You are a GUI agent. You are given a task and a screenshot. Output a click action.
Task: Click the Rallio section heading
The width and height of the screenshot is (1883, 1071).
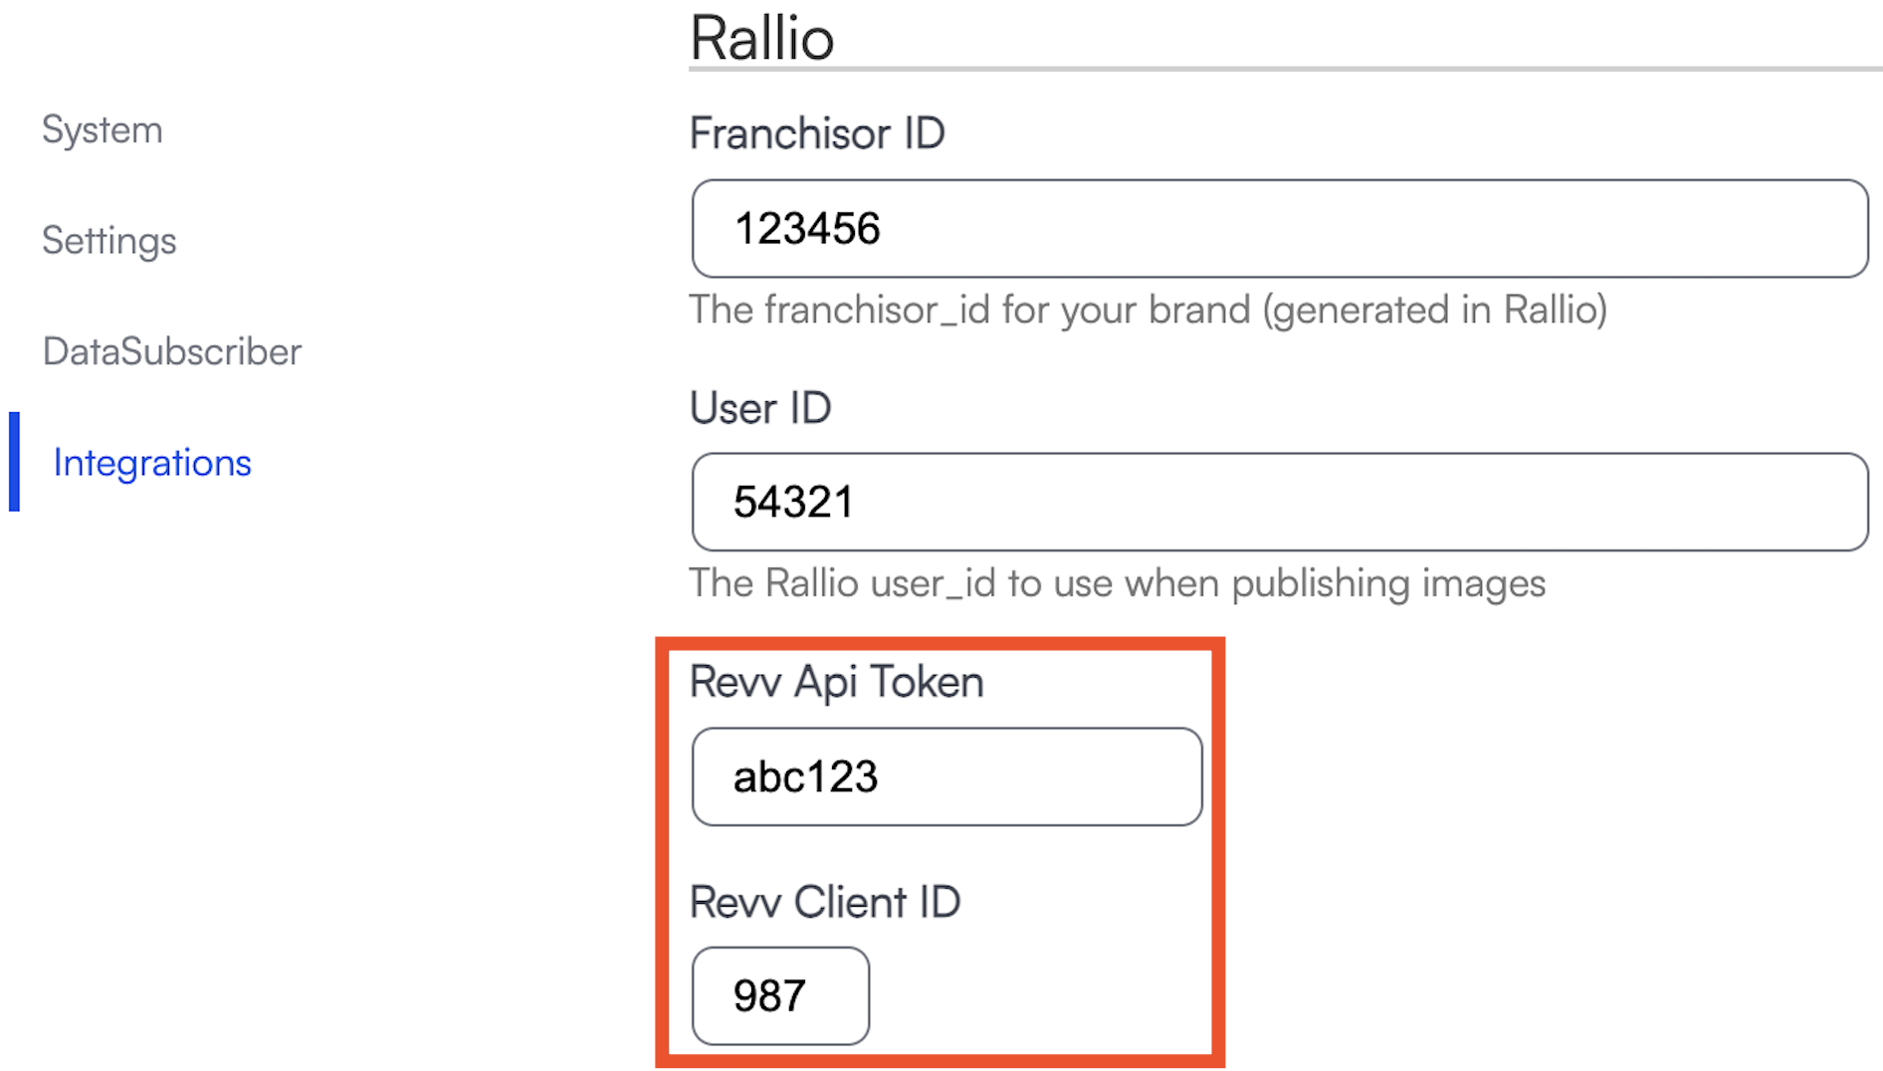(x=762, y=38)
